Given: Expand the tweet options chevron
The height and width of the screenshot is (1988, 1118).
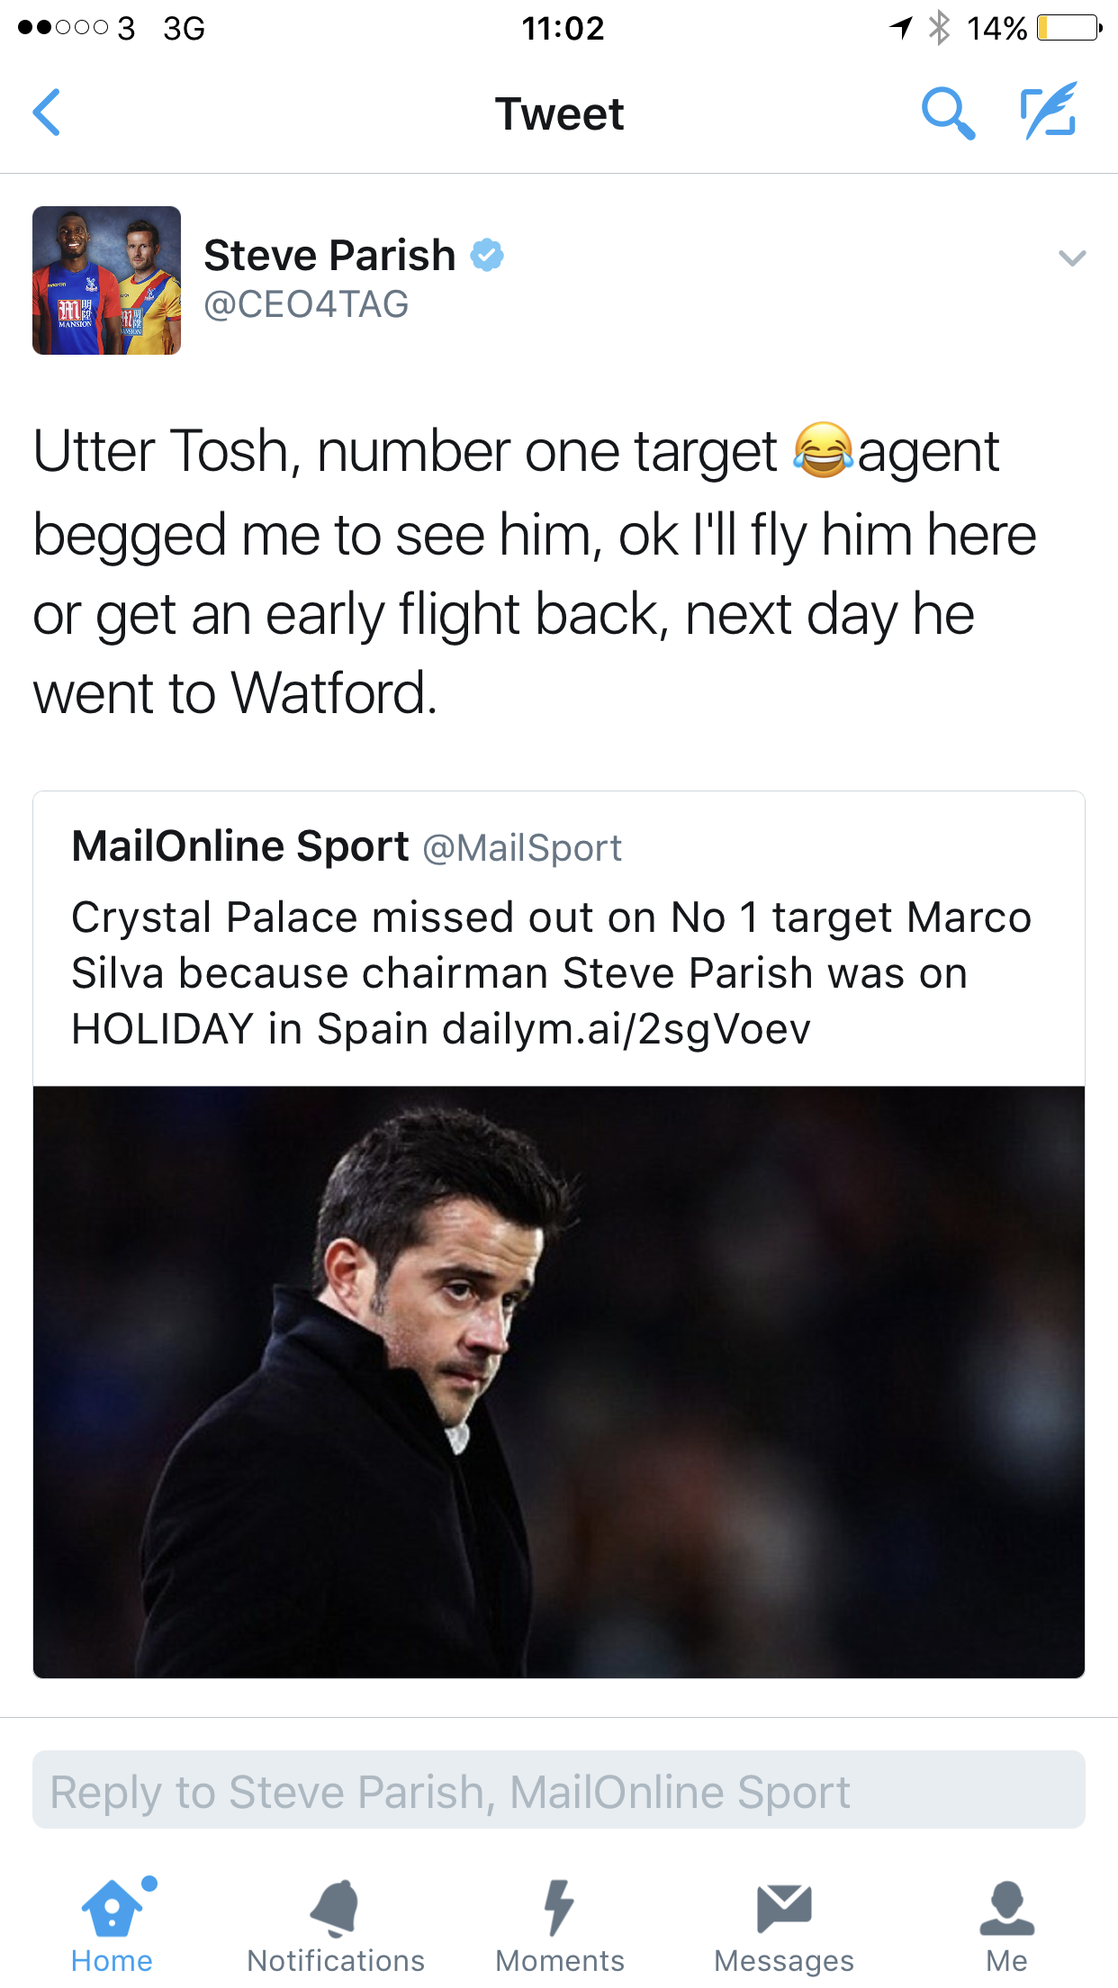Looking at the screenshot, I should tap(1072, 258).
